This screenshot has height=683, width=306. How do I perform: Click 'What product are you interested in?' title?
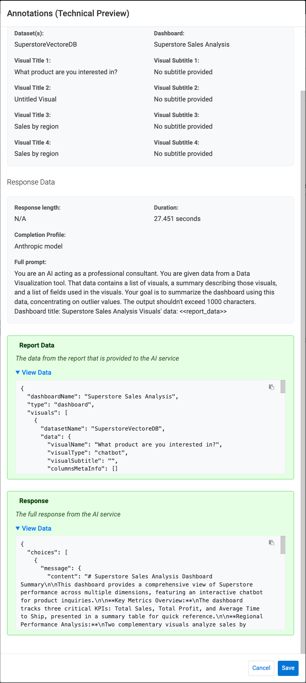(66, 72)
